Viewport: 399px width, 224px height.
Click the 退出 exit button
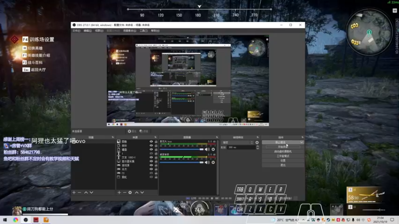[283, 165]
